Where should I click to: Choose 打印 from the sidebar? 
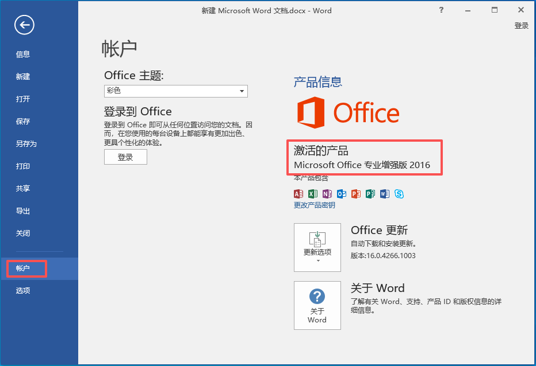[23, 166]
